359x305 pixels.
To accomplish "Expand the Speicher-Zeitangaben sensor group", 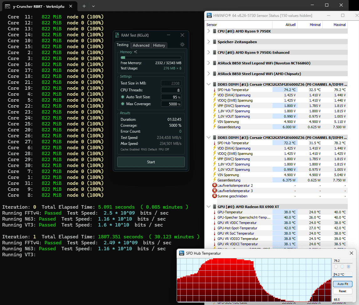I will [209, 42].
